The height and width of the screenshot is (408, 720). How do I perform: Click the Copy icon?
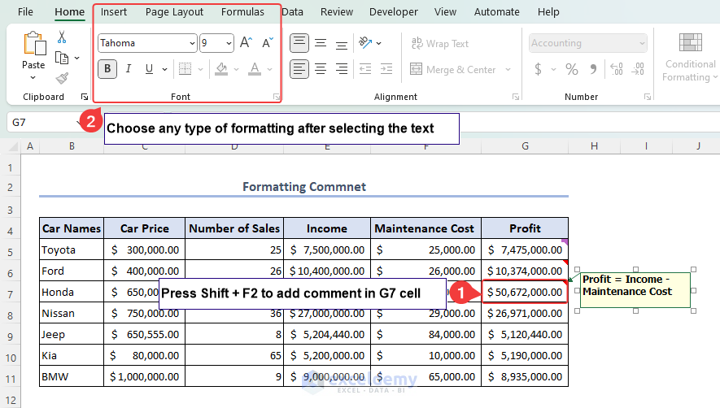(x=62, y=59)
